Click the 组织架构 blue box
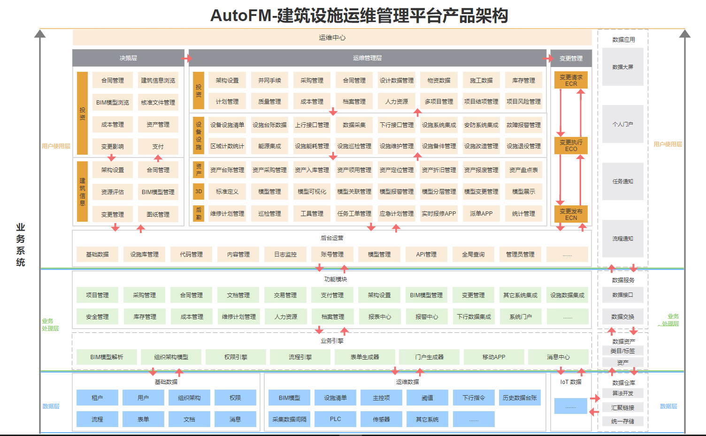 pos(189,398)
